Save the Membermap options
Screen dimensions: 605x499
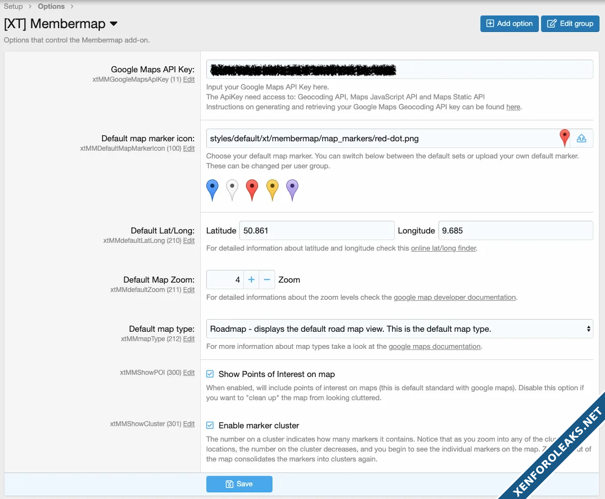(239, 484)
